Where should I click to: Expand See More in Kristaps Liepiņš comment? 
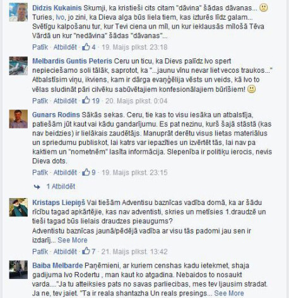pyautogui.click(x=73, y=240)
